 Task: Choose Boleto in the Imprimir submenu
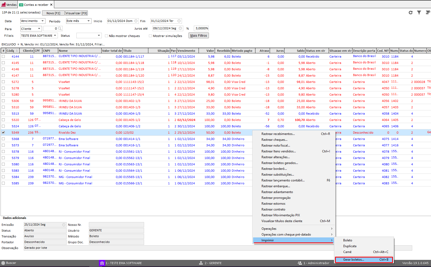364,240
